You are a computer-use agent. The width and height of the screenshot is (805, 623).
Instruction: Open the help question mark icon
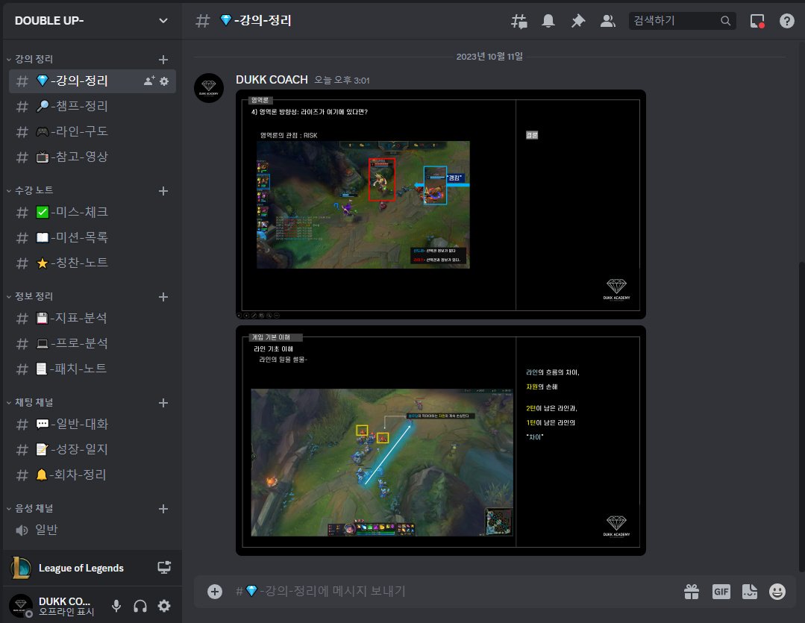(786, 21)
